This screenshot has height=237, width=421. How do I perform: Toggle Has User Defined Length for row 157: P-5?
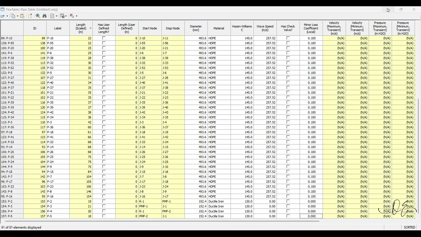pos(104,216)
